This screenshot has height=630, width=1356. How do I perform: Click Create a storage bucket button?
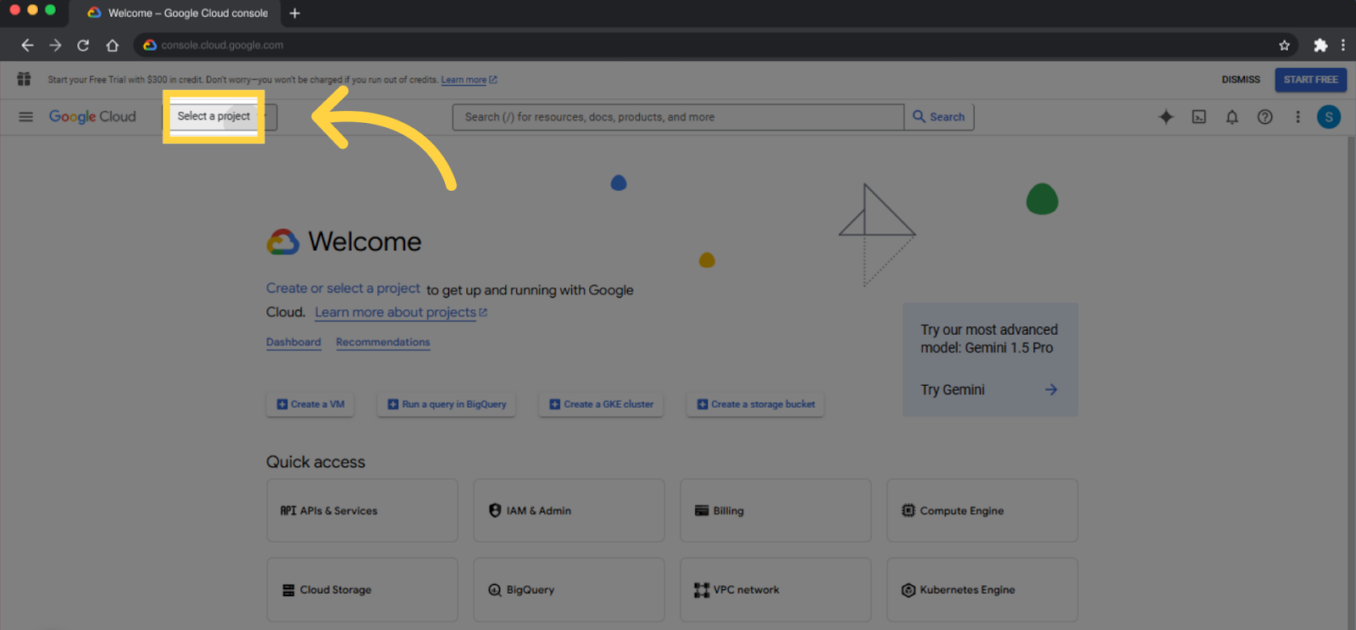pos(755,404)
